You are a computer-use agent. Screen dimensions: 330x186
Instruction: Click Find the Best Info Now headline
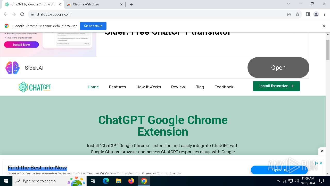pyautogui.click(x=37, y=168)
